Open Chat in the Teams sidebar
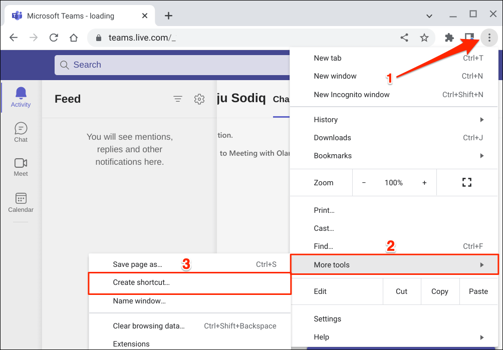This screenshot has width=503, height=350. tap(21, 132)
